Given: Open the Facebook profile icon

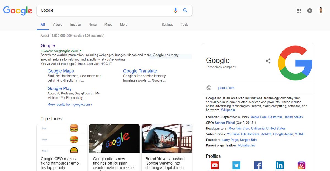Looking at the screenshot, I should pos(258,165).
